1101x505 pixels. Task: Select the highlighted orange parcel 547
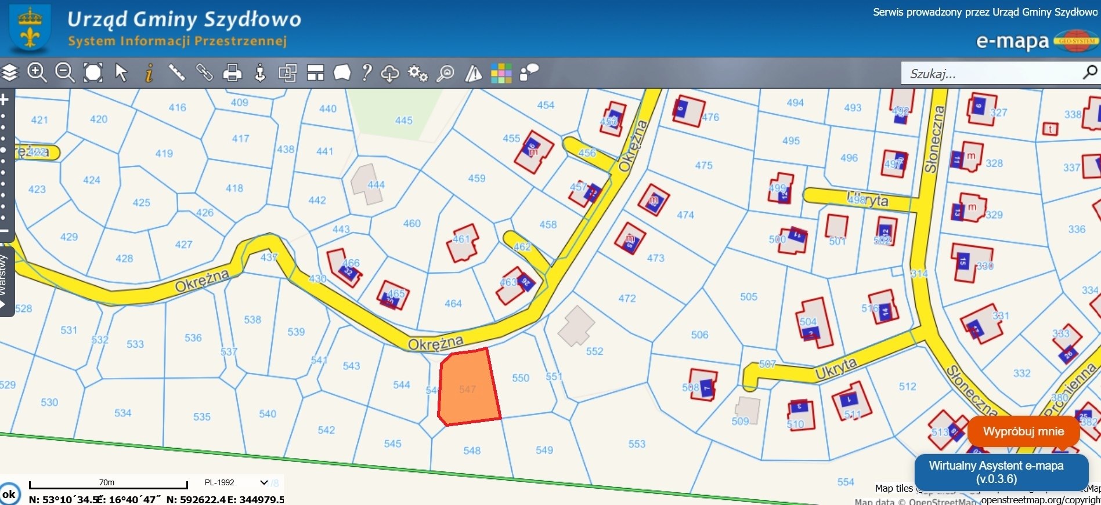click(x=468, y=388)
